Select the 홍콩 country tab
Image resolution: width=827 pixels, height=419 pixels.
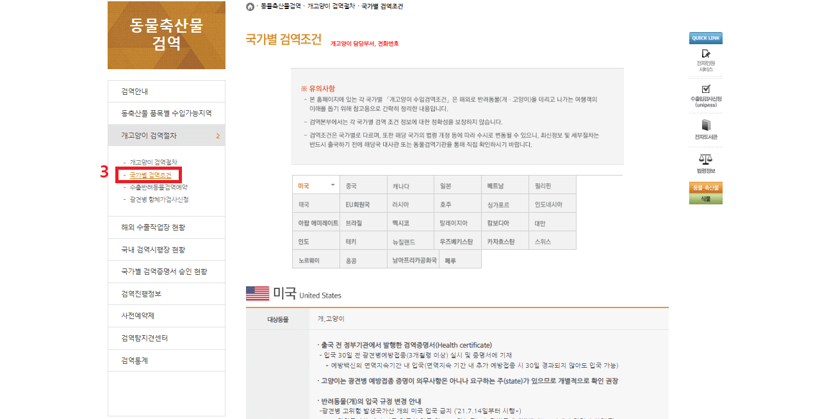click(x=363, y=260)
